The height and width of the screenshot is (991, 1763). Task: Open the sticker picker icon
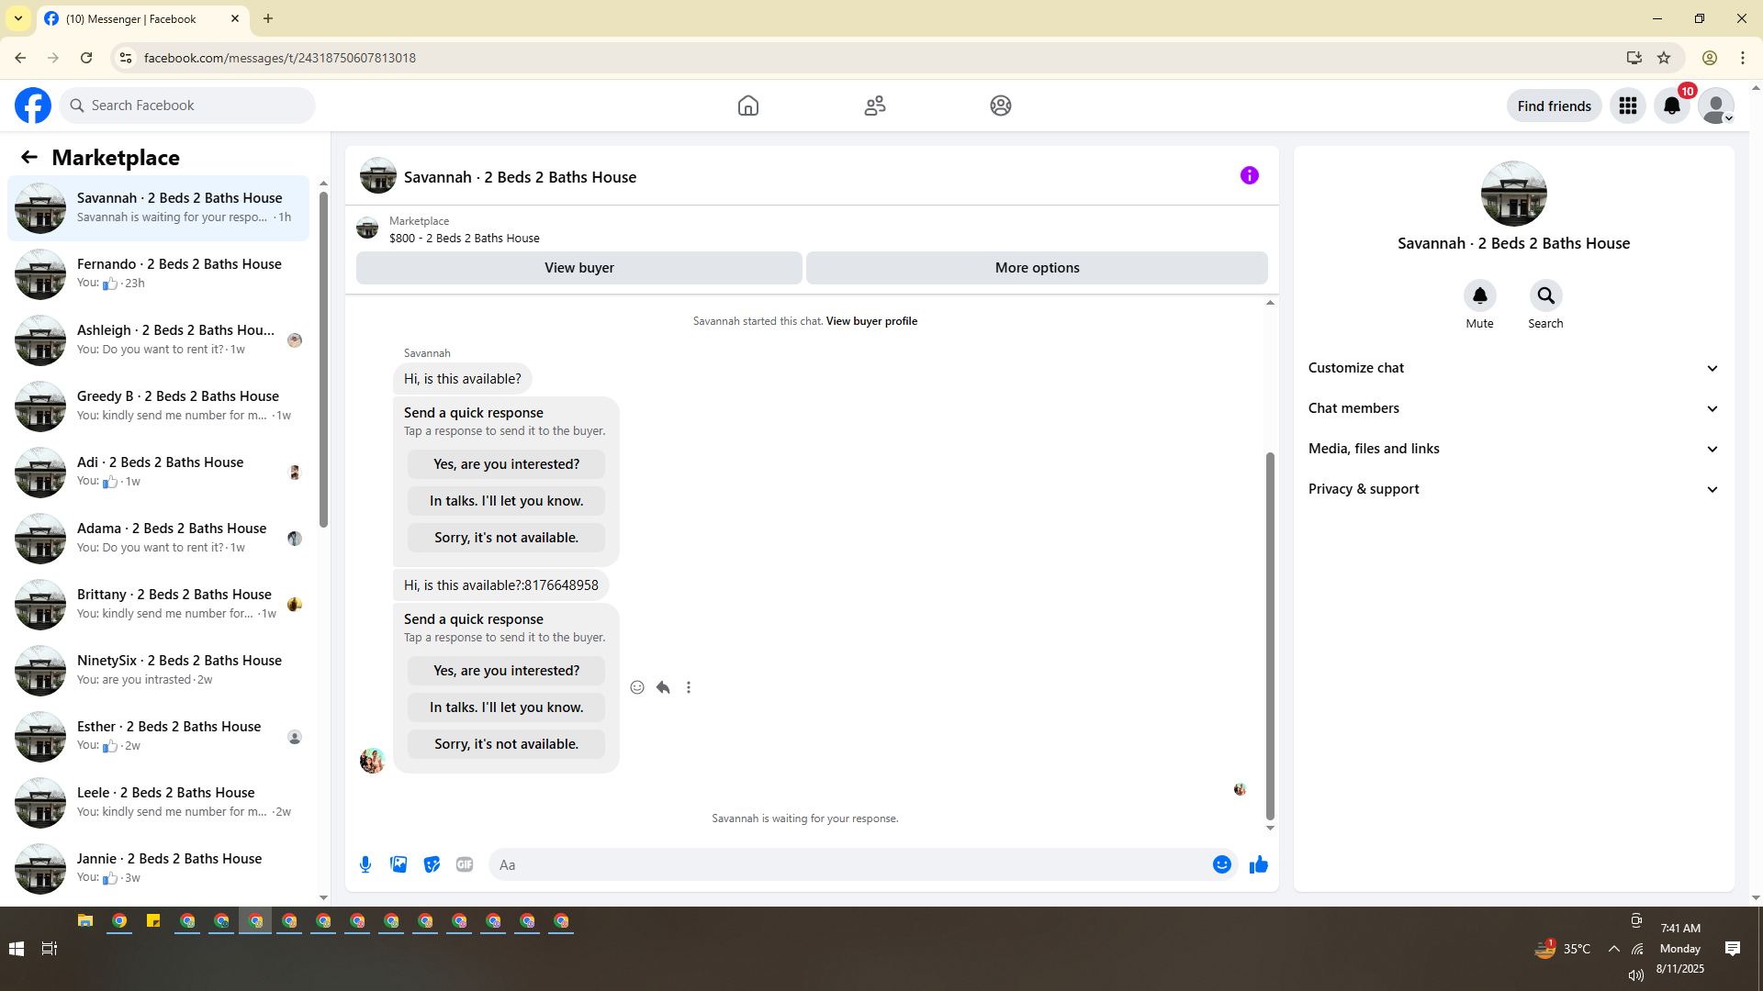click(432, 864)
